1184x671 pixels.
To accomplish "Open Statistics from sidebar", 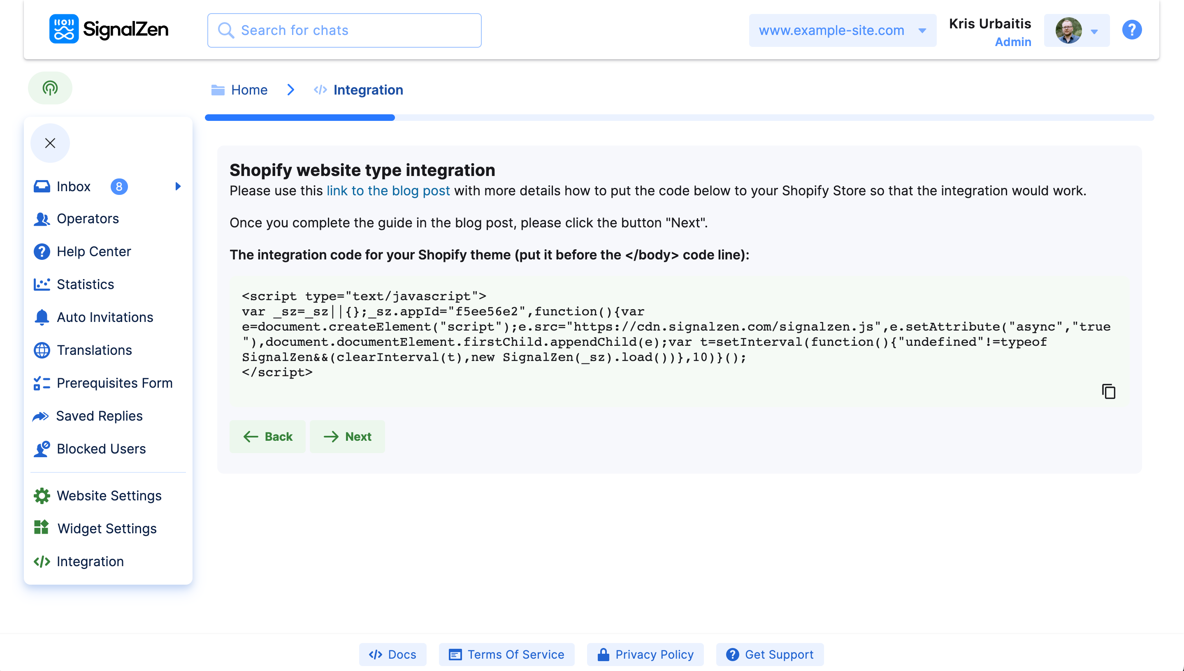I will 85,285.
